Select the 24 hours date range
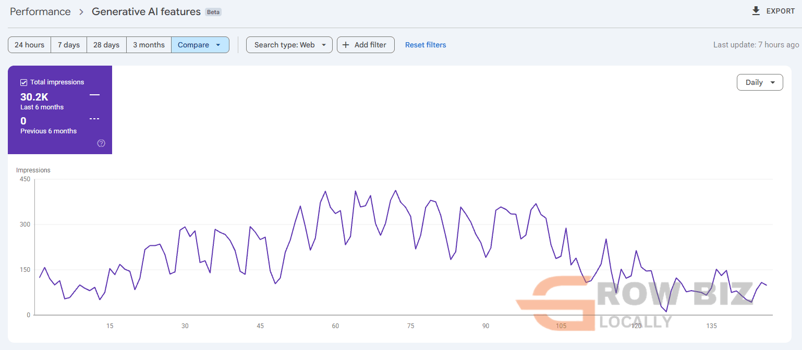The width and height of the screenshot is (802, 350). tap(29, 45)
